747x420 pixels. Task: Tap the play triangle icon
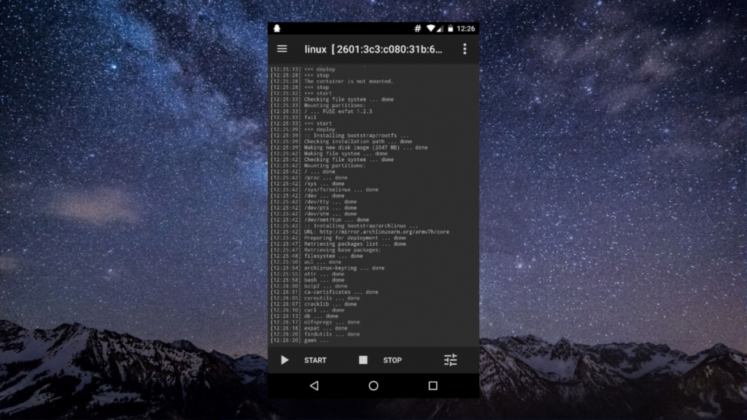[285, 360]
